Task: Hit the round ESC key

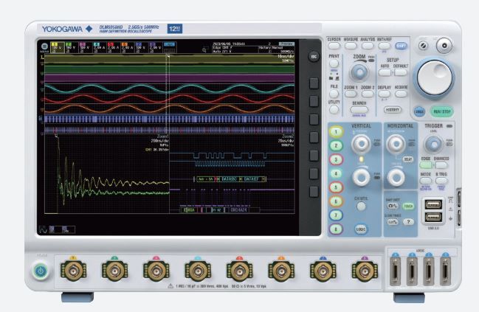Action: coord(314,57)
